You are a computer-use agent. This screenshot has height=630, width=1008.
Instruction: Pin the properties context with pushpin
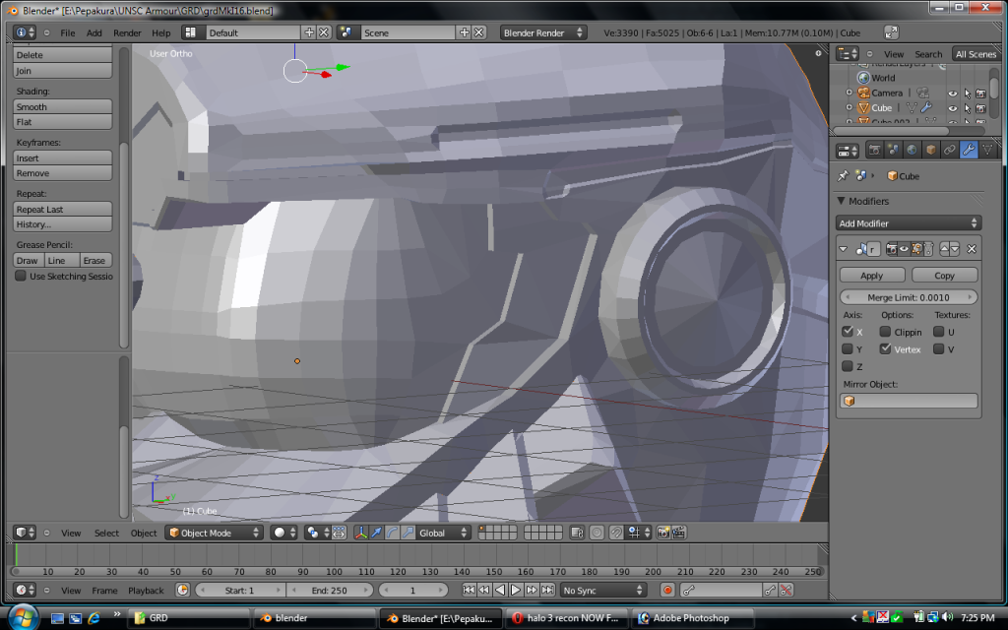coord(843,175)
